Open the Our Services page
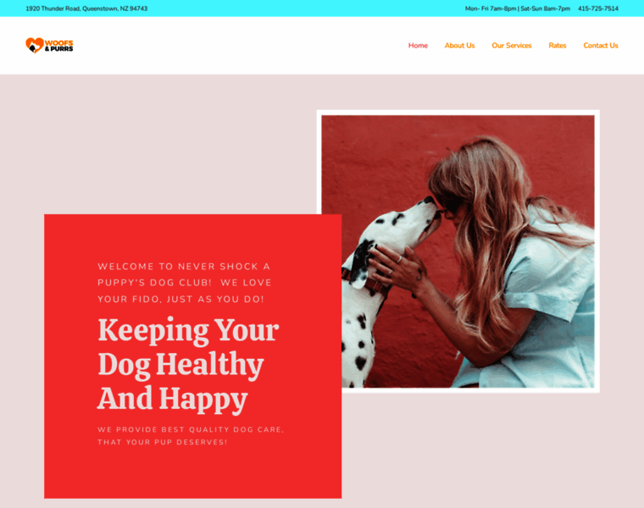This screenshot has width=644, height=508. coord(511,46)
